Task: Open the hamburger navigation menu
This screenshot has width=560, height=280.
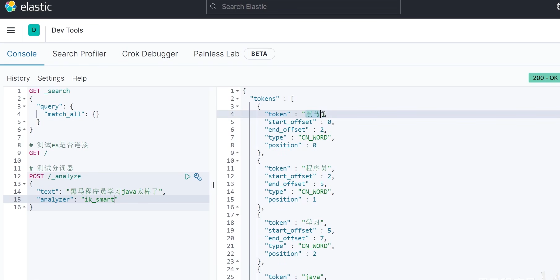Action: 11,30
